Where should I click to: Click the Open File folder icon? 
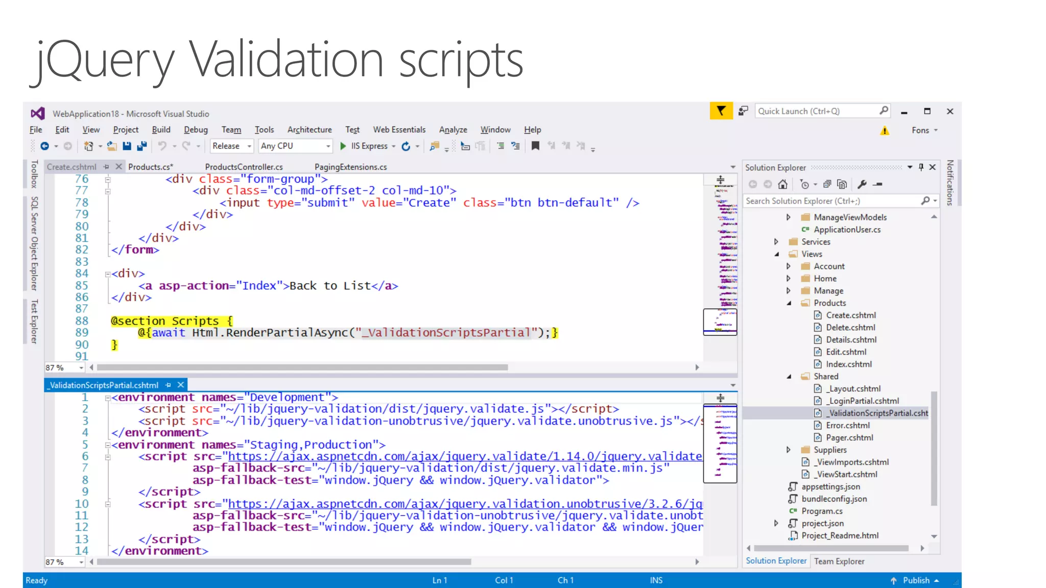coord(112,146)
